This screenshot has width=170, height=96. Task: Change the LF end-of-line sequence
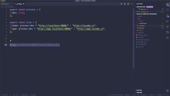(x=138, y=95)
